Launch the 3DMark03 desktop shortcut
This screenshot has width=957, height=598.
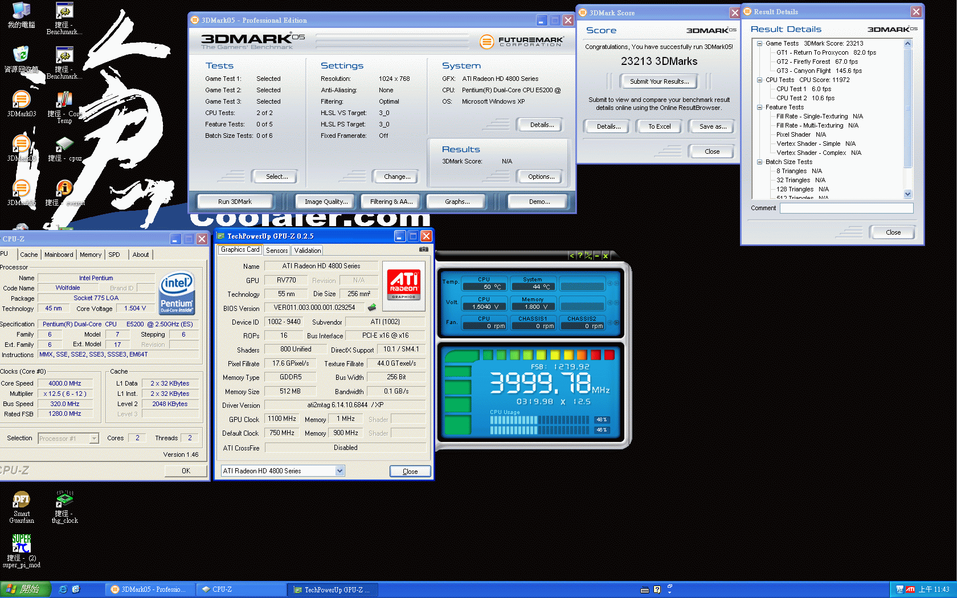tap(21, 104)
